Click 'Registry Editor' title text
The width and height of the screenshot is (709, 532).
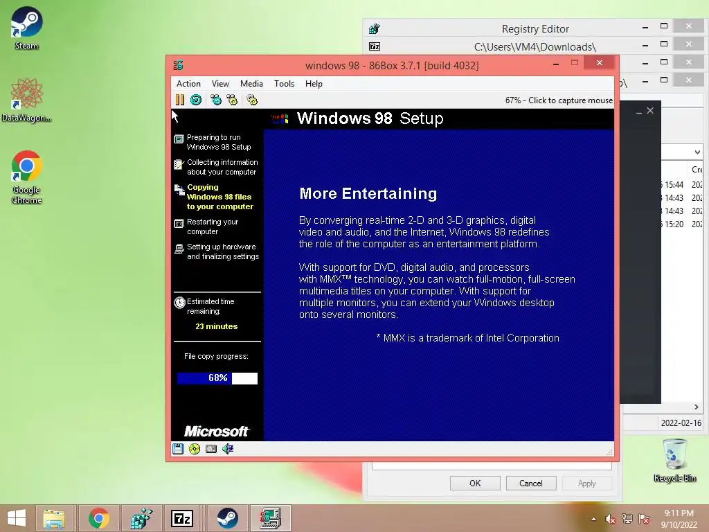[535, 29]
